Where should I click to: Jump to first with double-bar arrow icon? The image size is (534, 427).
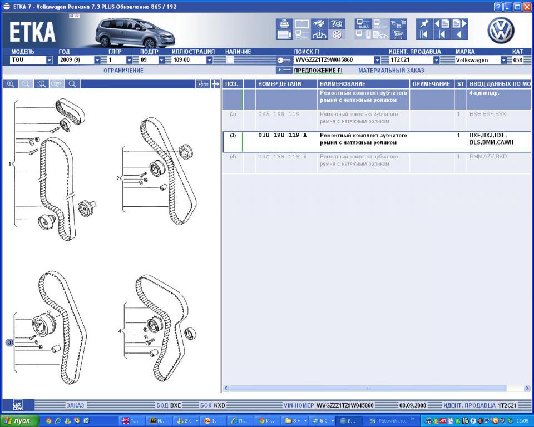pyautogui.click(x=424, y=34)
